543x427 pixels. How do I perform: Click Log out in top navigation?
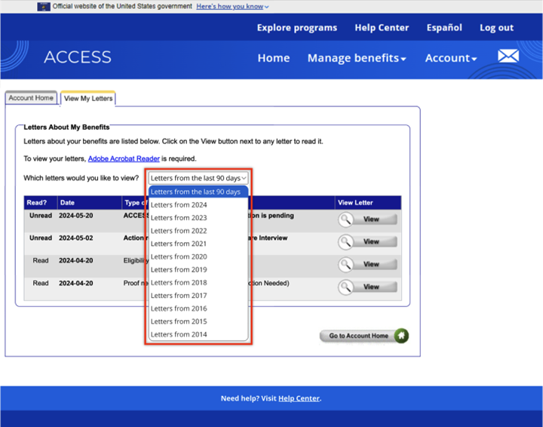[496, 27]
